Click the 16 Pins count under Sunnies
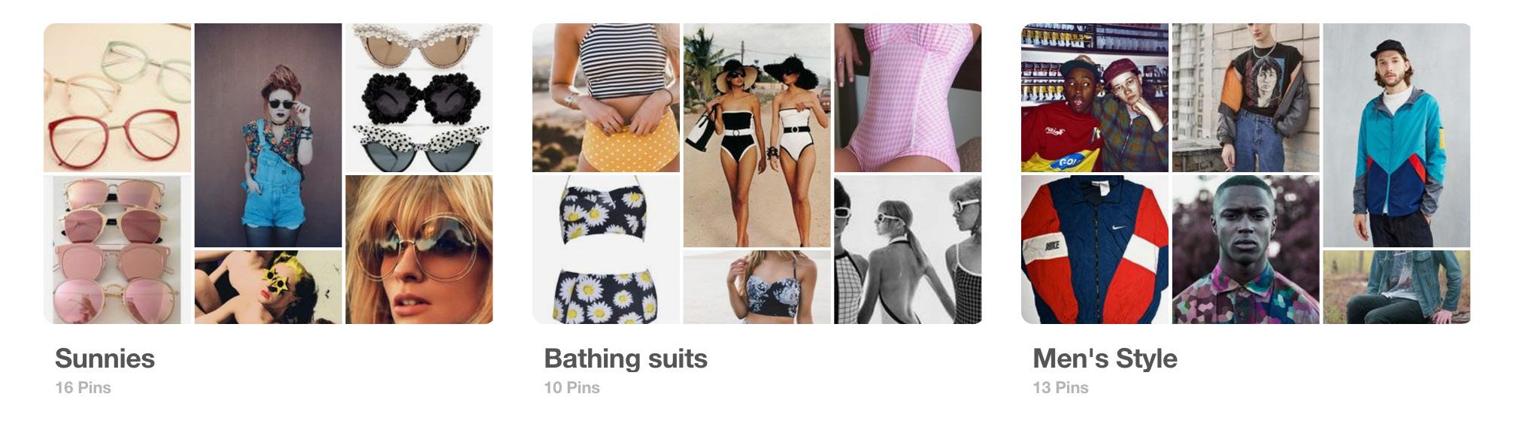The width and height of the screenshot is (1525, 427). coord(83,388)
